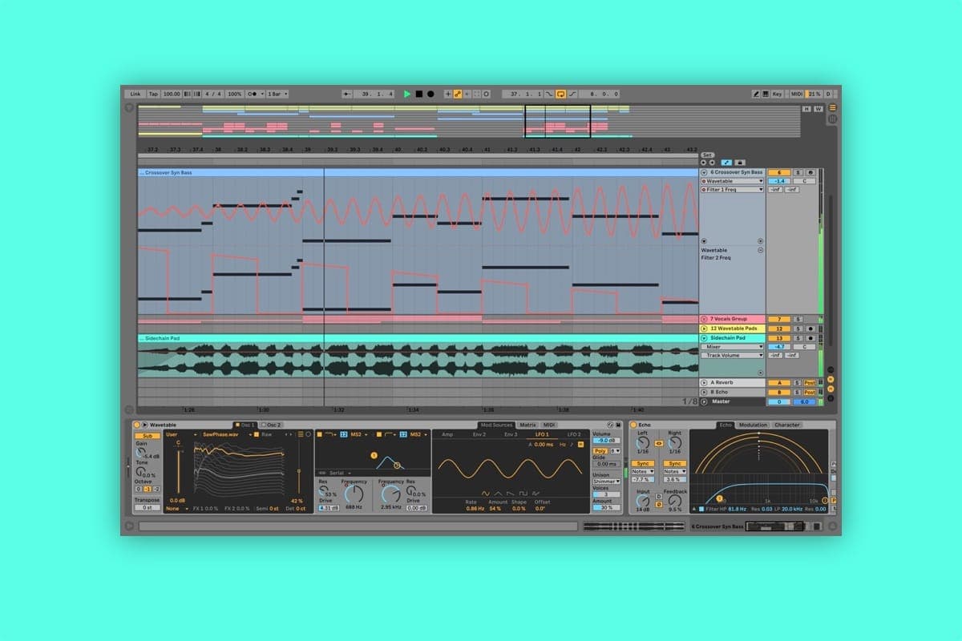Image resolution: width=962 pixels, height=641 pixels.
Task: Select the A Reverb return track
Action: 733,383
